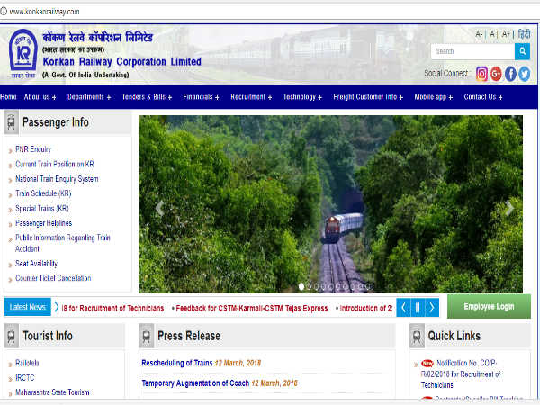Open the Facebook social icon

click(510, 74)
